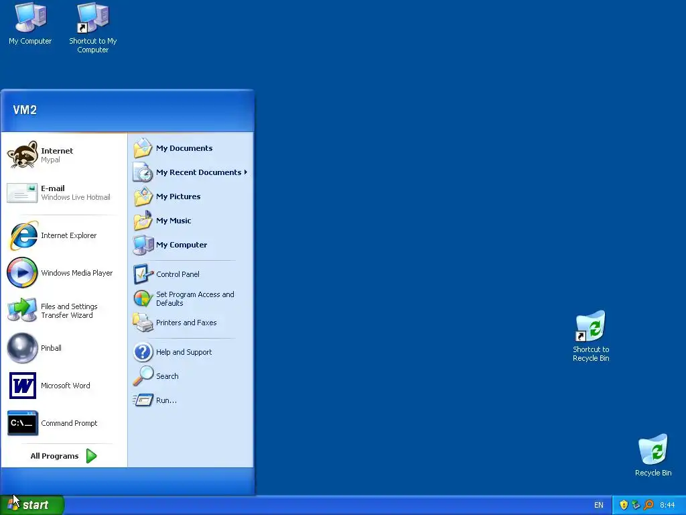Expand the My Recent Documents submenu arrow
This screenshot has height=515, width=686.
click(x=245, y=172)
